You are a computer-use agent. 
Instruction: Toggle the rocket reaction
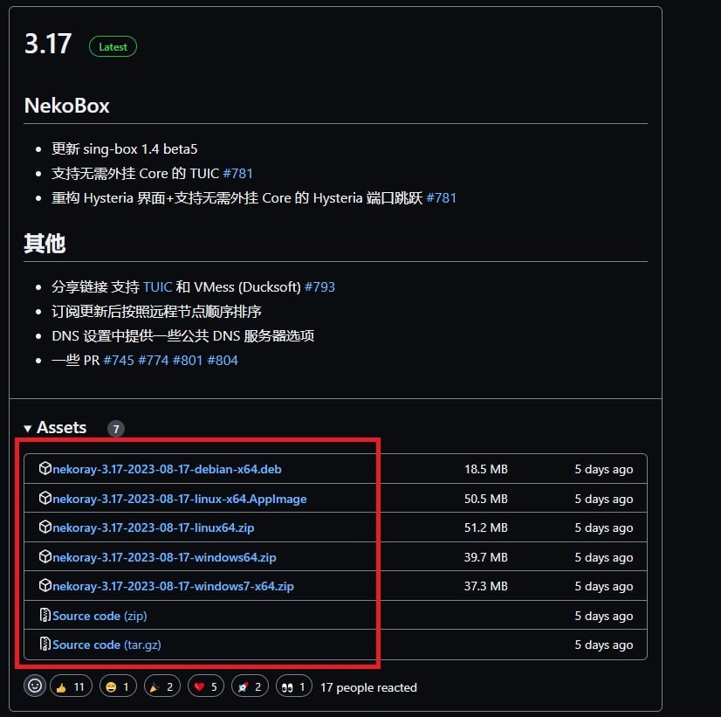click(250, 686)
